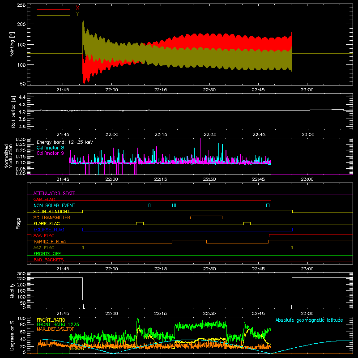358x358 pixels.
Task: Click the raised SC_TRANSMITTER pulse
Action: (206, 217)
